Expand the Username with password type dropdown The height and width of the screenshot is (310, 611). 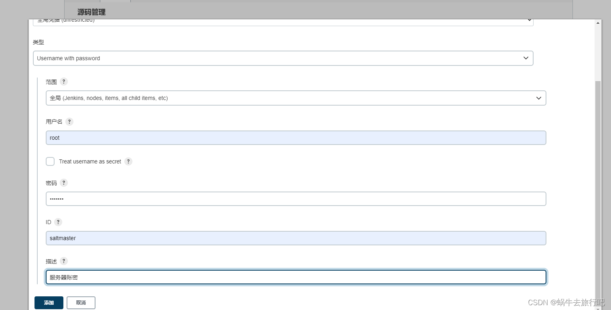point(283,58)
